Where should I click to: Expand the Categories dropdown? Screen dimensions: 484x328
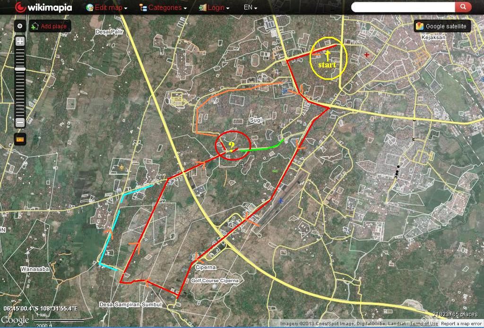click(163, 8)
